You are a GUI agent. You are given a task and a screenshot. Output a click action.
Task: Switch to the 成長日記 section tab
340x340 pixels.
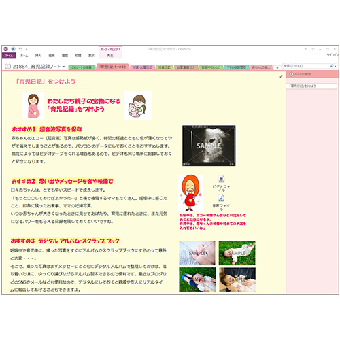[165, 67]
